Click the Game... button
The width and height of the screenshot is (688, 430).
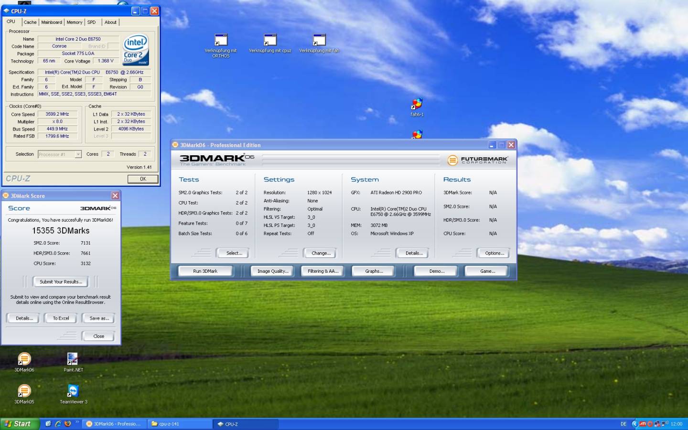click(x=487, y=271)
